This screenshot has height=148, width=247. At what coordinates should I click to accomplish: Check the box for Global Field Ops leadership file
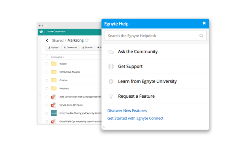(47, 121)
